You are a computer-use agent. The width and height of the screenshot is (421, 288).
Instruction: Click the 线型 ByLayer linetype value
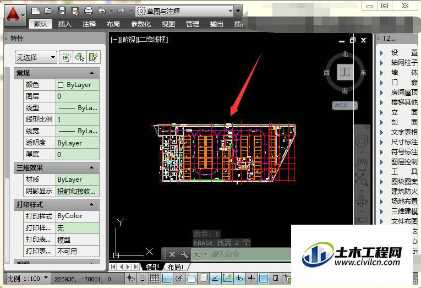click(78, 108)
